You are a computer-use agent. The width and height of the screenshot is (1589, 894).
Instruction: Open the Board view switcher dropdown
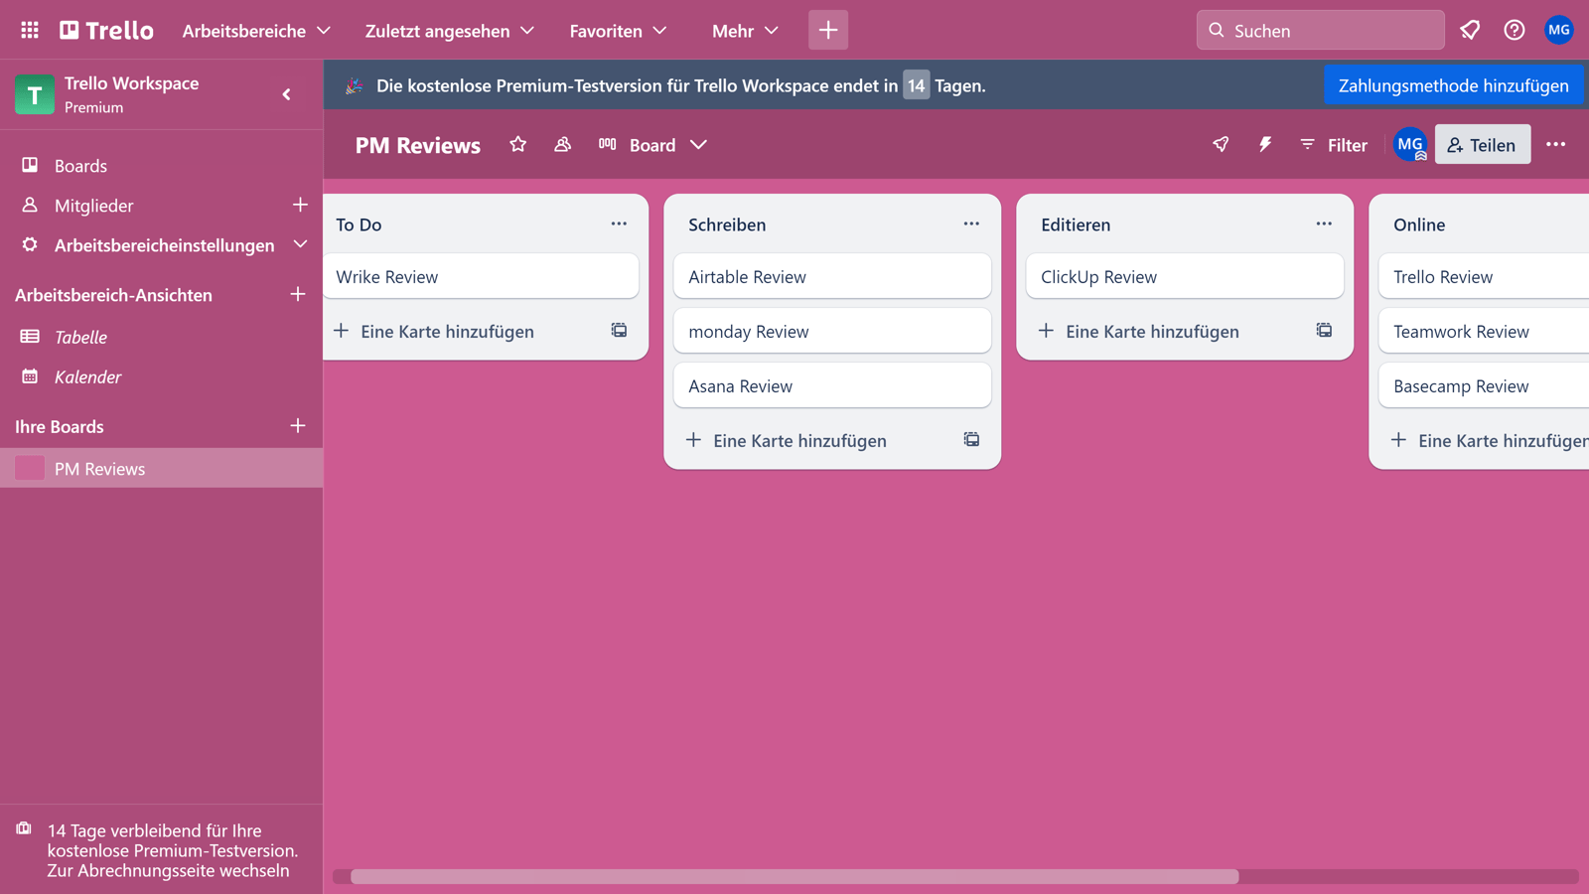[663, 144]
